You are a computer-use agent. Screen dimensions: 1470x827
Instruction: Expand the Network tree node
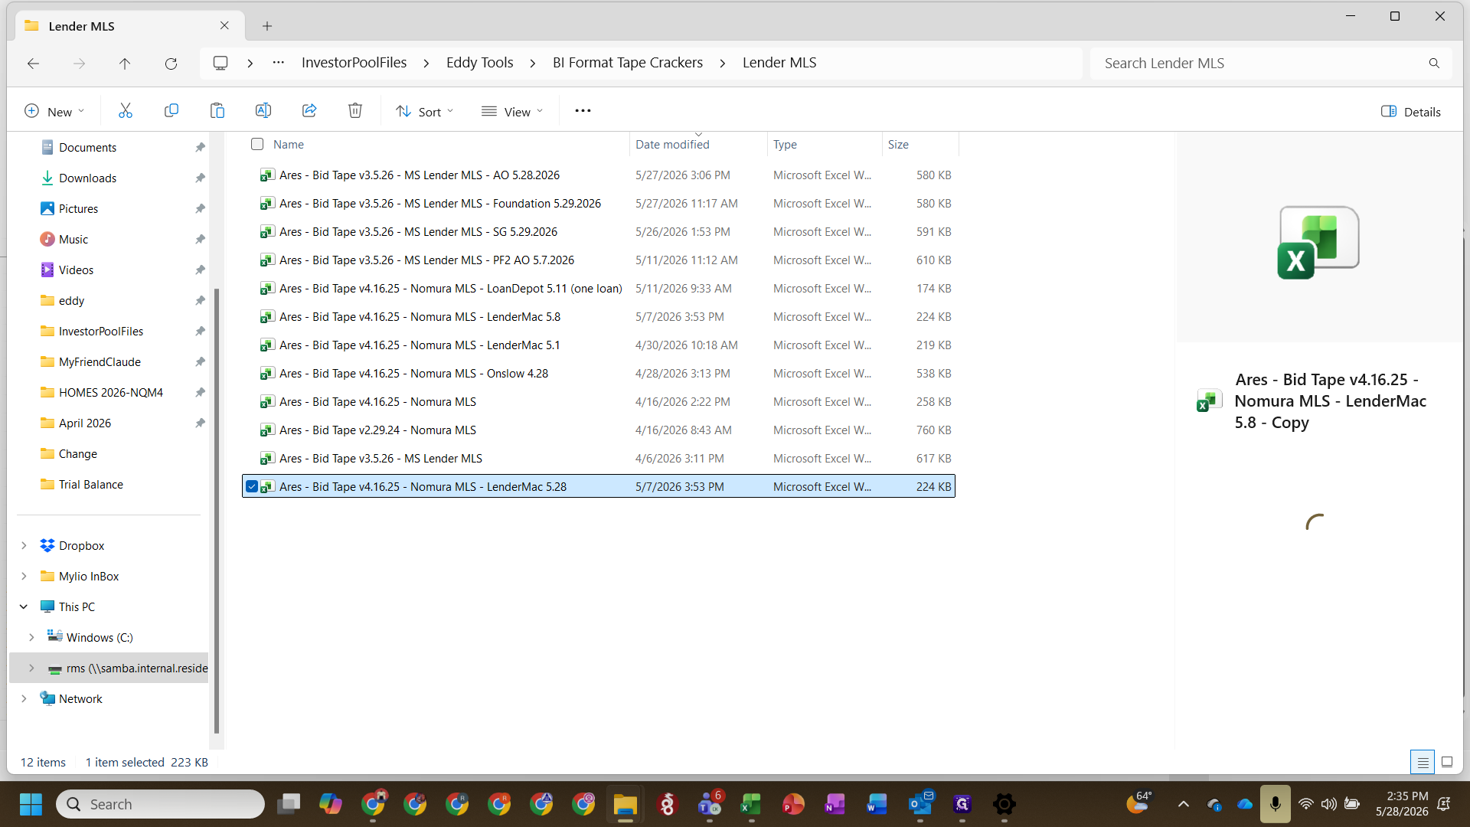24,698
